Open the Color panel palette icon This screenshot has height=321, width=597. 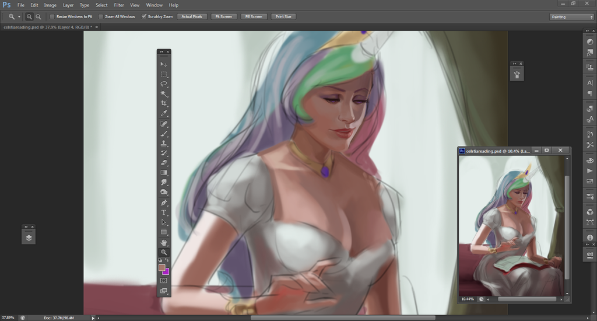tap(590, 160)
